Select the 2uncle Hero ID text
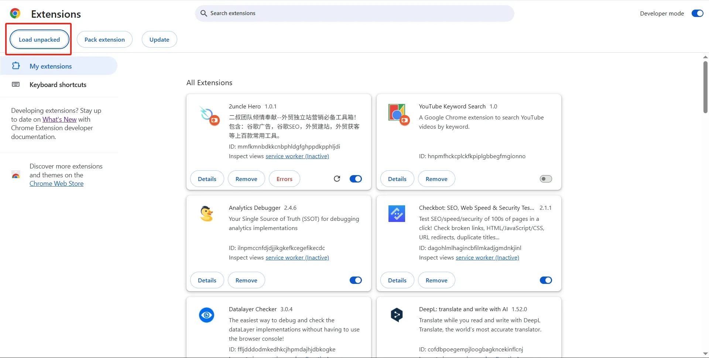Image resolution: width=709 pixels, height=358 pixels. 284,147
